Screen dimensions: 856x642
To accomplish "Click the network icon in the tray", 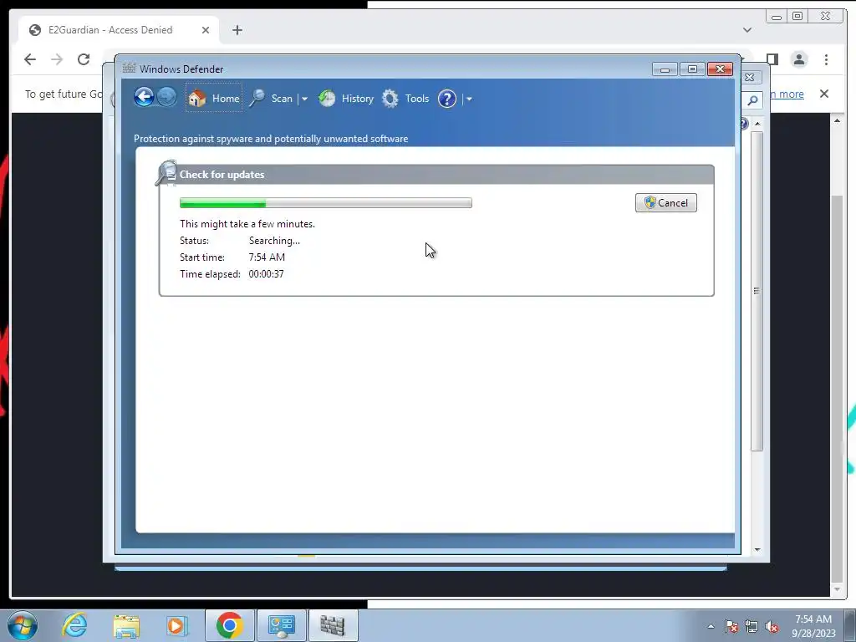I will pyautogui.click(x=752, y=626).
